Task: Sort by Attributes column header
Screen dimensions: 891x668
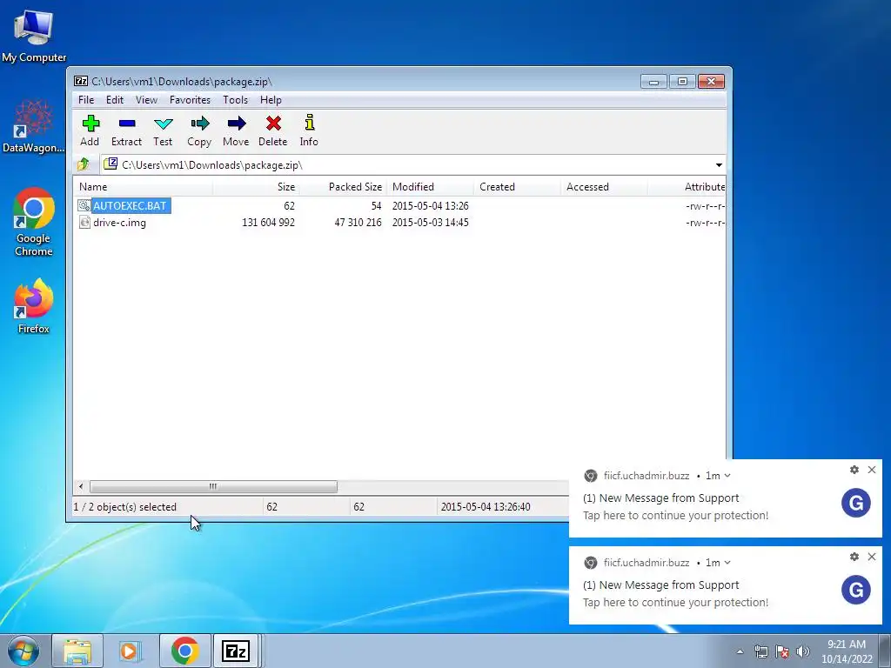Action: 687,187
